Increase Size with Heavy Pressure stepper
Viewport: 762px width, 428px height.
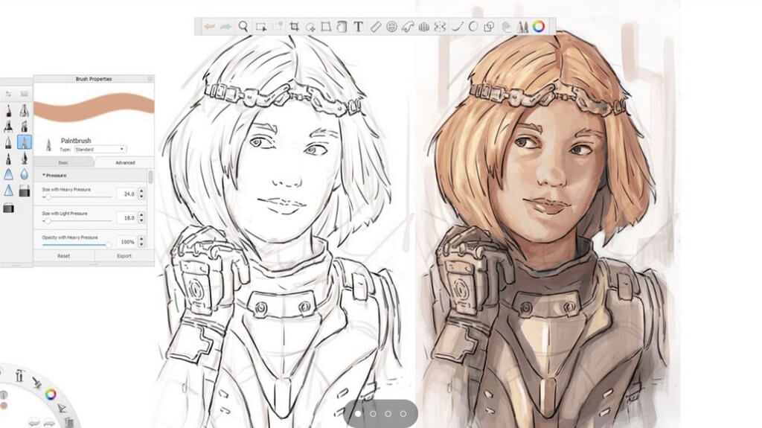(142, 191)
